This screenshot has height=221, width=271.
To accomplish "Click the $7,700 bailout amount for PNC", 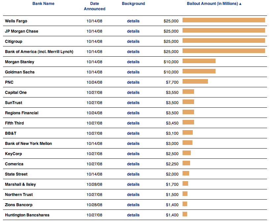I will pyautogui.click(x=172, y=82).
